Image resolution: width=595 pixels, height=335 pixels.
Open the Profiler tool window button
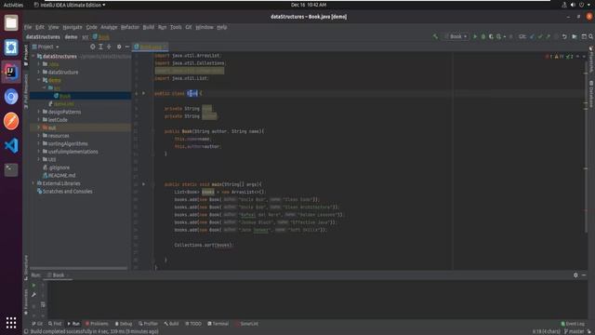coord(148,324)
